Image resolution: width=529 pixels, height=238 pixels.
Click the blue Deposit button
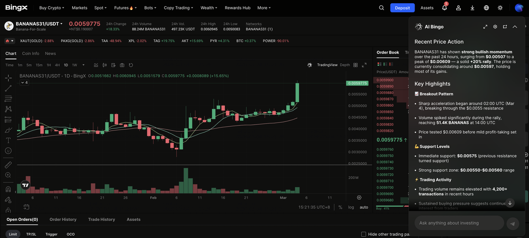402,8
